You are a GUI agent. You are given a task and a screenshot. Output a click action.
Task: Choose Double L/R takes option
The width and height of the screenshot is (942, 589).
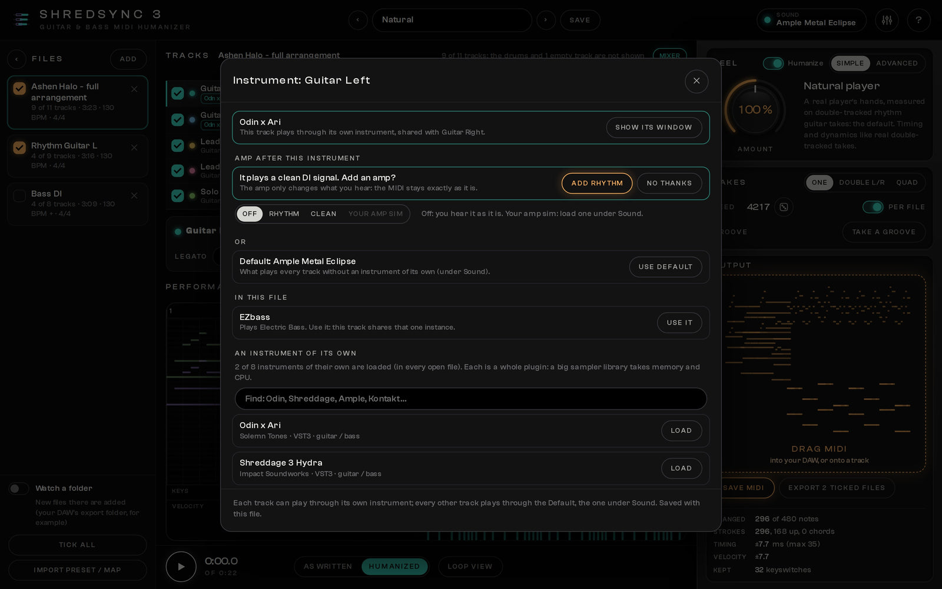coord(862,183)
